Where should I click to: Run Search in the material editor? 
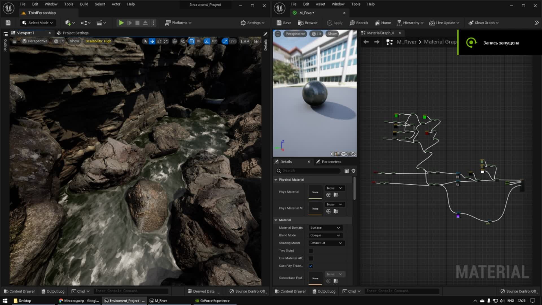[359, 23]
